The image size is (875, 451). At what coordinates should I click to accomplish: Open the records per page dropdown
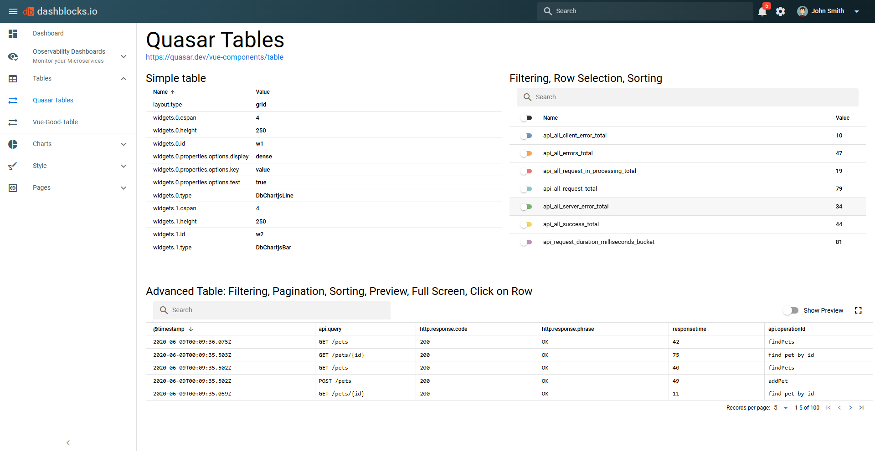tap(781, 408)
